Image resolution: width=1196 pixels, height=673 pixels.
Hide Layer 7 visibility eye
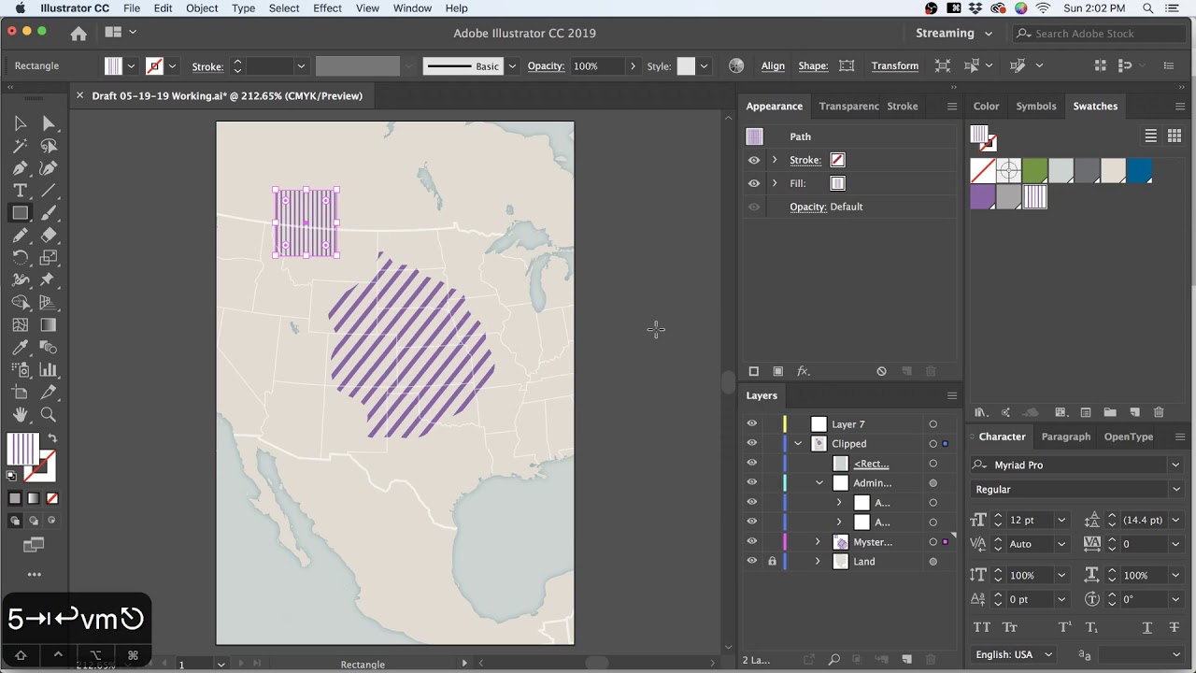pyautogui.click(x=752, y=423)
